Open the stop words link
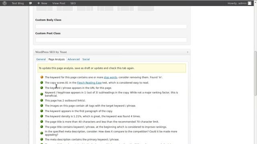The image size is (257, 144). (x=110, y=77)
